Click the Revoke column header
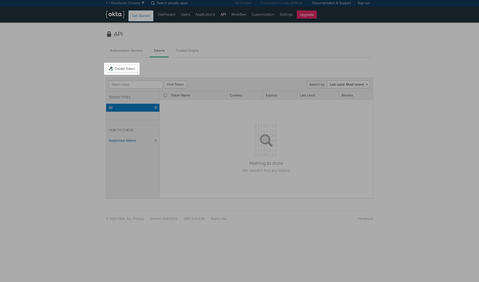 point(347,95)
